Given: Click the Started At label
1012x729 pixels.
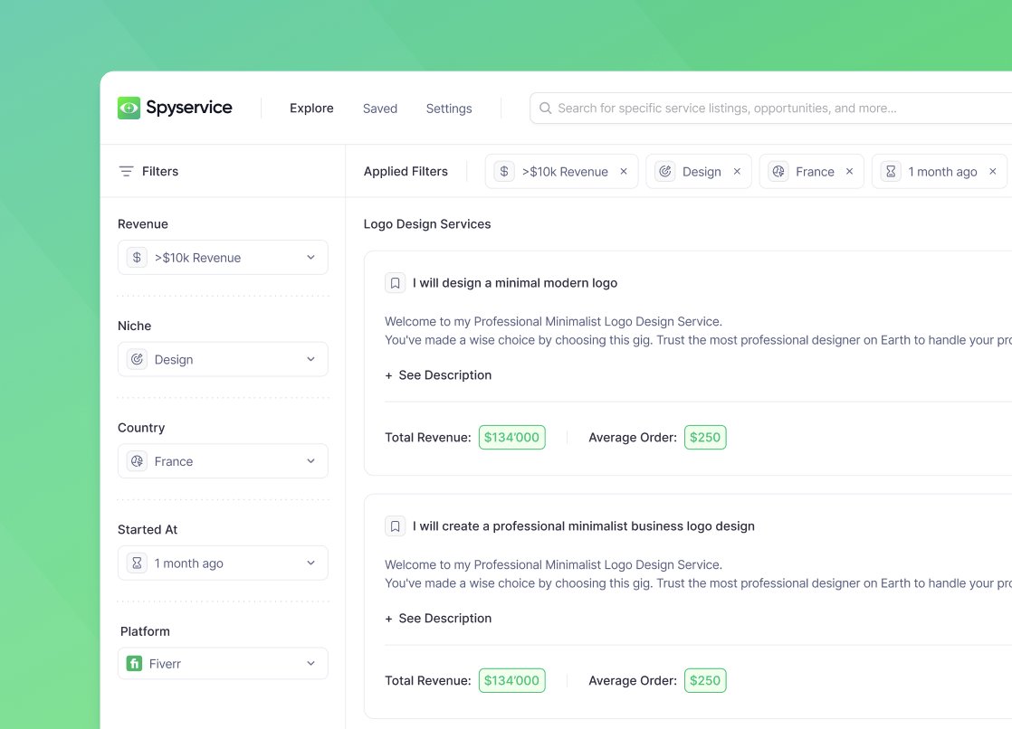Looking at the screenshot, I should coord(148,529).
